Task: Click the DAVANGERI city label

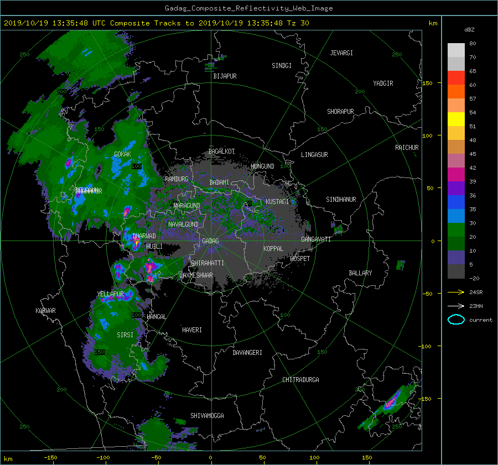Action: [x=247, y=353]
